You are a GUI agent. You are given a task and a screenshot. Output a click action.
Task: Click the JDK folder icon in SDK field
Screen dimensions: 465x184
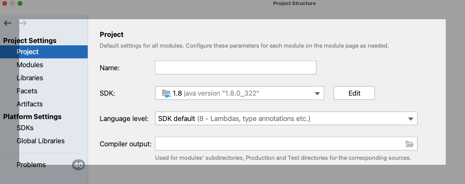(166, 93)
